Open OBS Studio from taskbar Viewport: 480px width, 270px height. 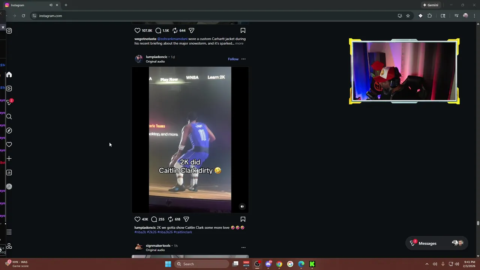257,264
